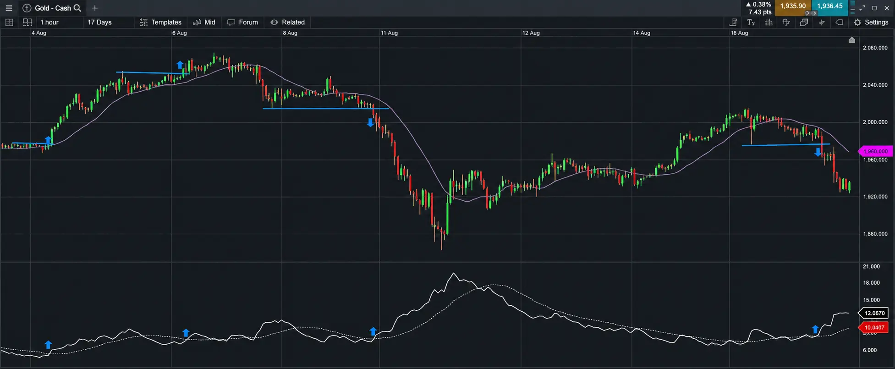Click the buy price 1,936.45
895x369 pixels.
(830, 6)
